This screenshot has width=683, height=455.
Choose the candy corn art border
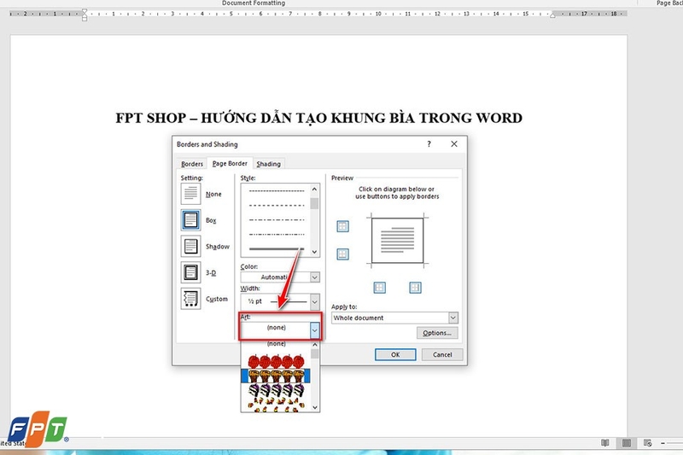coord(276,405)
